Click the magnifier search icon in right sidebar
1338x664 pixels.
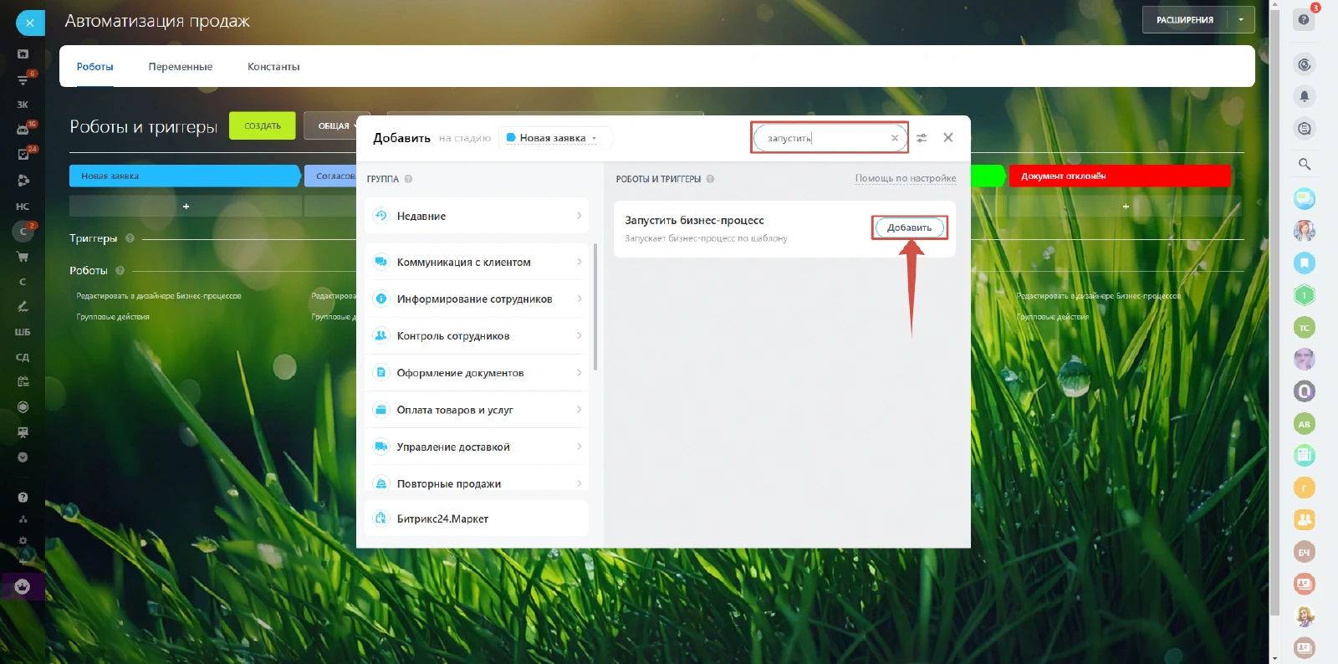(x=1304, y=164)
